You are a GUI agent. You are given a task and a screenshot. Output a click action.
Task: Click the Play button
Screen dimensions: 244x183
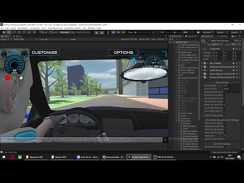[113, 33]
